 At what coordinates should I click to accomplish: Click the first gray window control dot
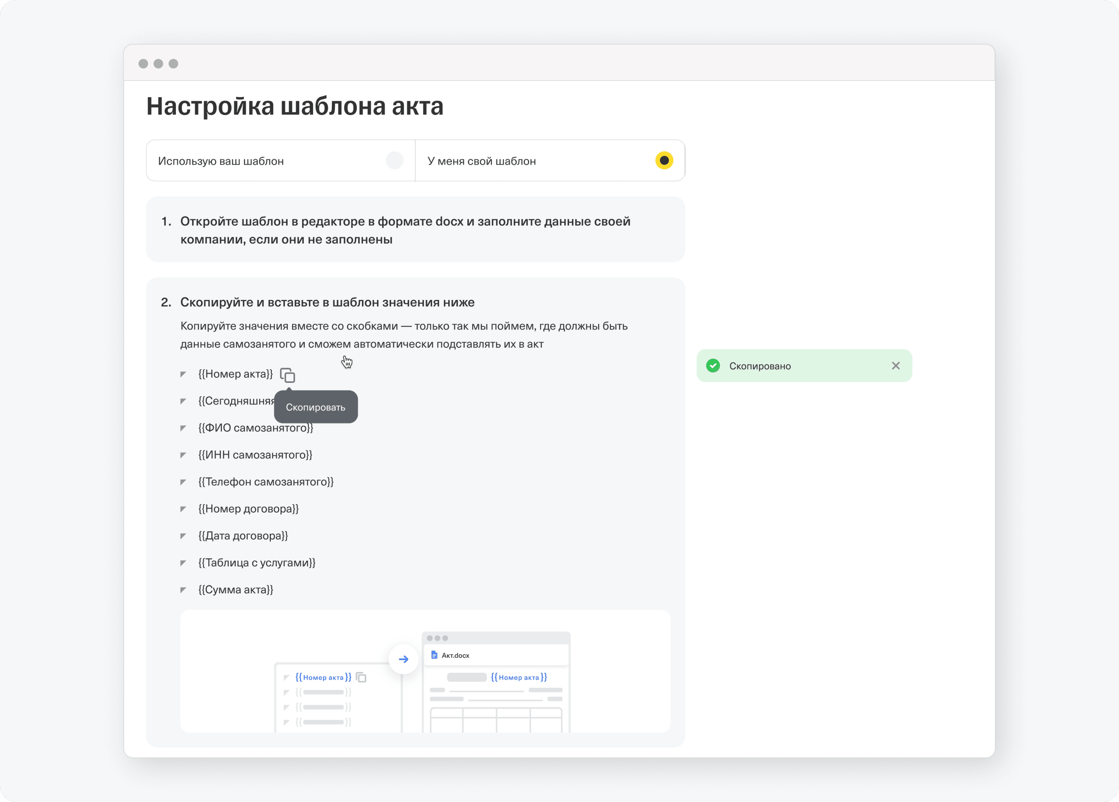[x=143, y=64]
